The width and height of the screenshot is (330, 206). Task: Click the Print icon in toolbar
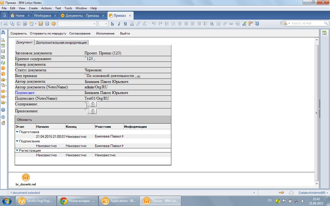coord(47,24)
